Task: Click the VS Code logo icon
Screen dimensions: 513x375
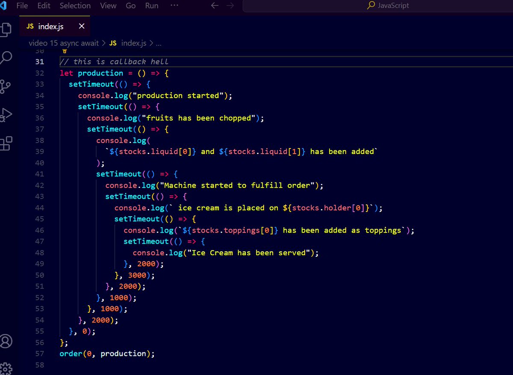Action: [x=3, y=6]
